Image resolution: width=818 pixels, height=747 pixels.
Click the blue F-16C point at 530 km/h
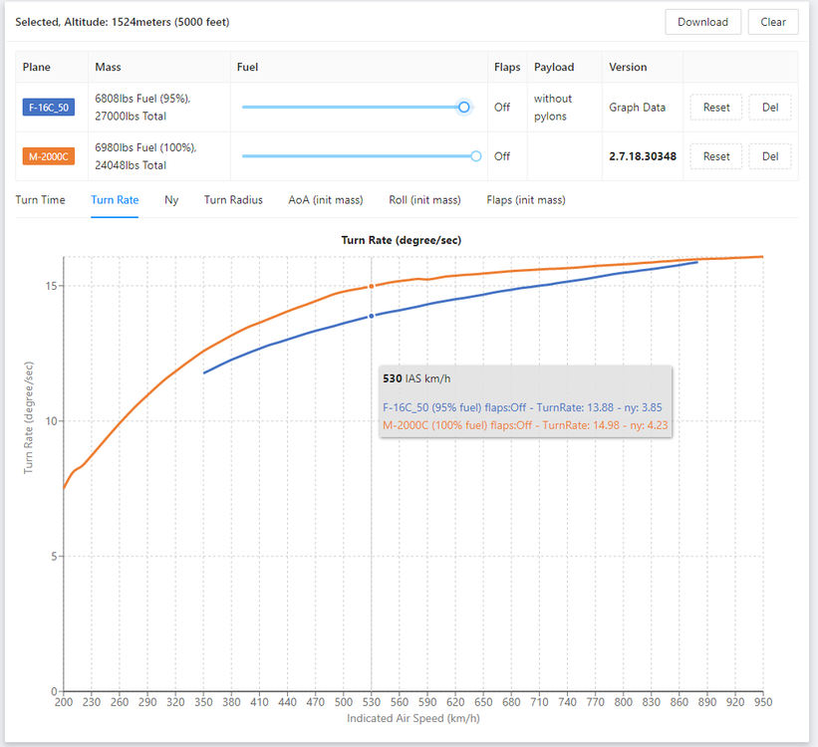[372, 316]
